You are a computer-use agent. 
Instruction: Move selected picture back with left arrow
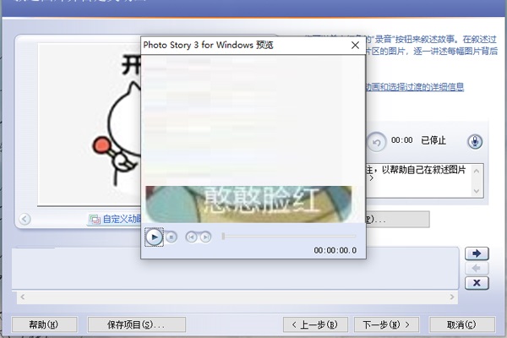(x=477, y=268)
